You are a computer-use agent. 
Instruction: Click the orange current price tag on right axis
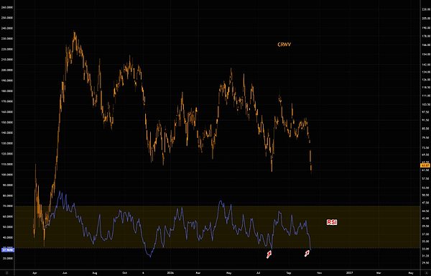[x=425, y=165]
